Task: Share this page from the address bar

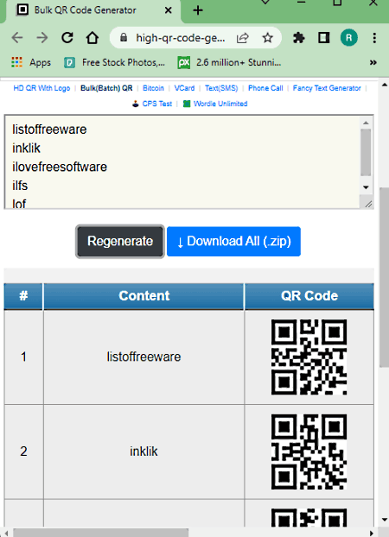Action: pyautogui.click(x=243, y=38)
